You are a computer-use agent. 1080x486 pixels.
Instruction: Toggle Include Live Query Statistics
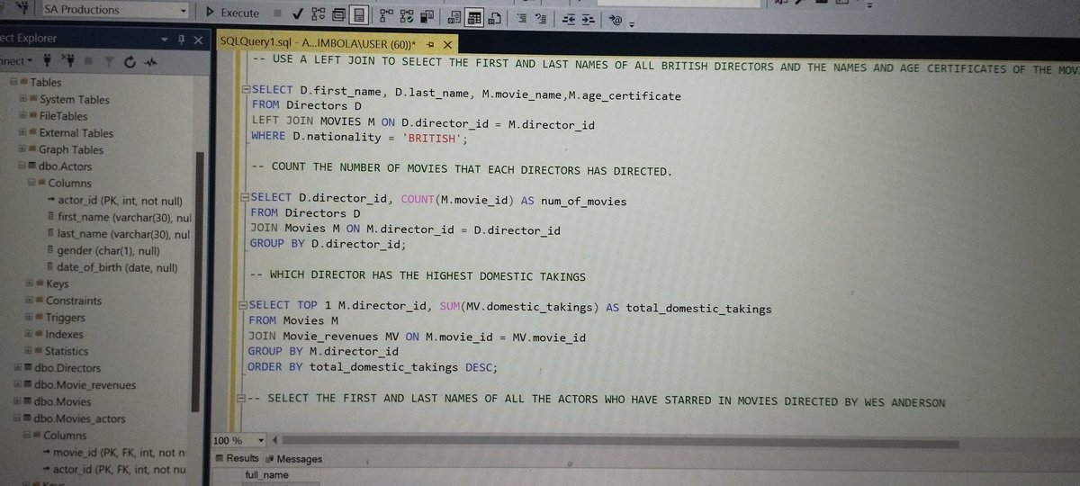(x=407, y=16)
